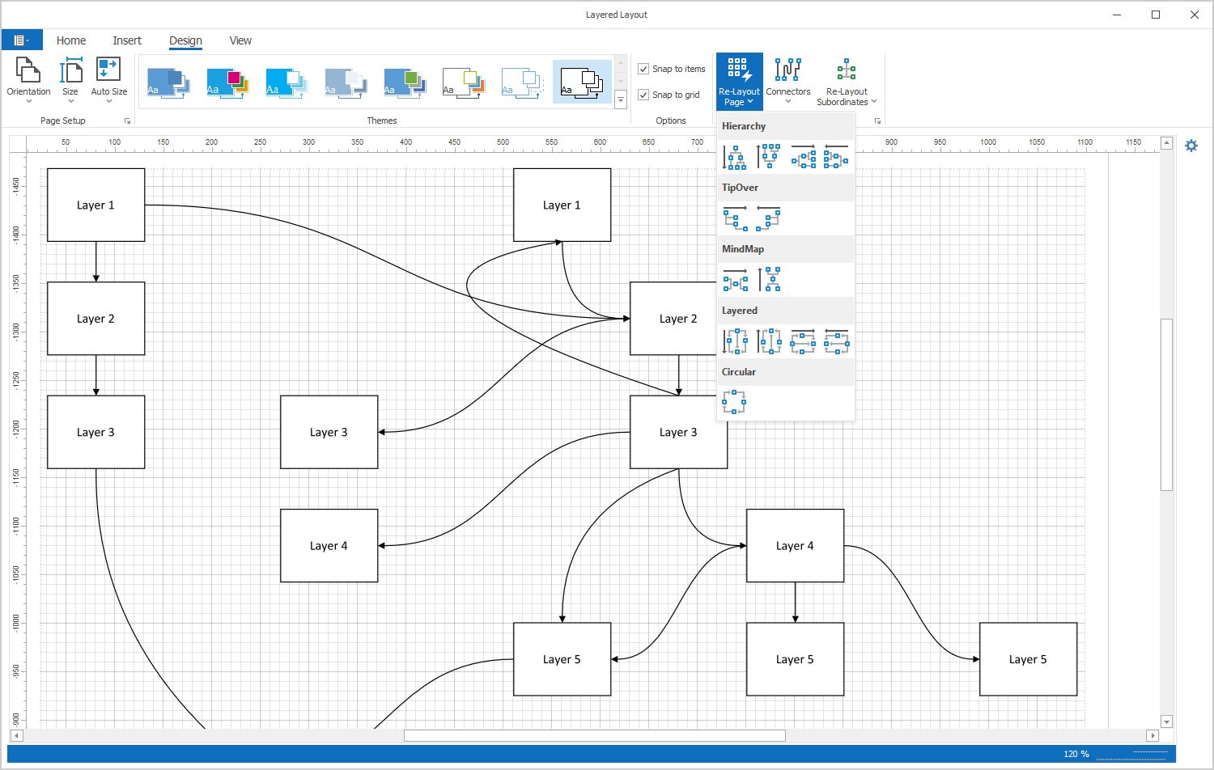Toggle the Snap to grid checkbox
1214x770 pixels.
pyautogui.click(x=644, y=95)
